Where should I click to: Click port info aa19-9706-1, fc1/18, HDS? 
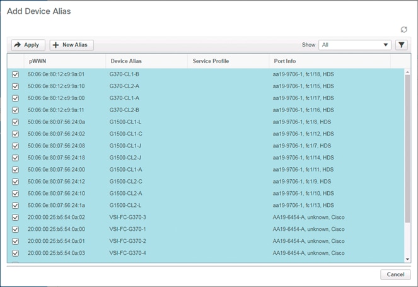tap(303, 74)
